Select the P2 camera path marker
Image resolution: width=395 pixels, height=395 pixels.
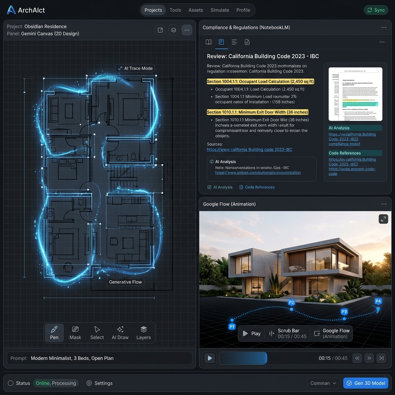tap(291, 302)
